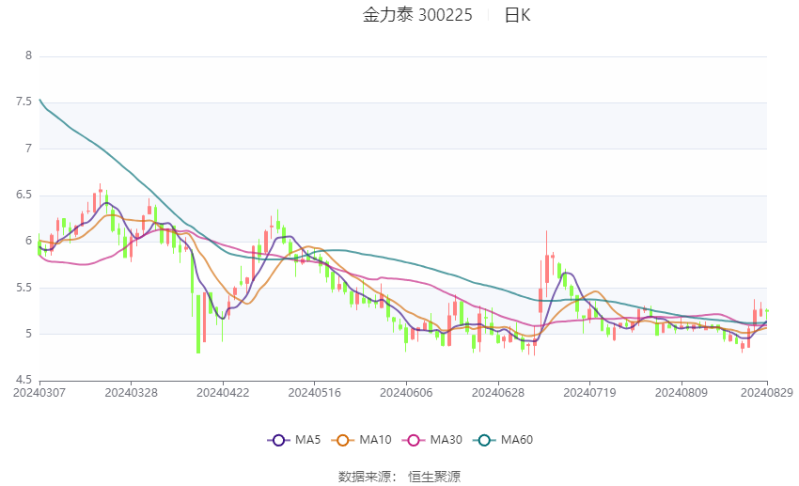Select the 20240606 x-axis date label
Image resolution: width=799 pixels, height=486 pixels.
(x=406, y=393)
